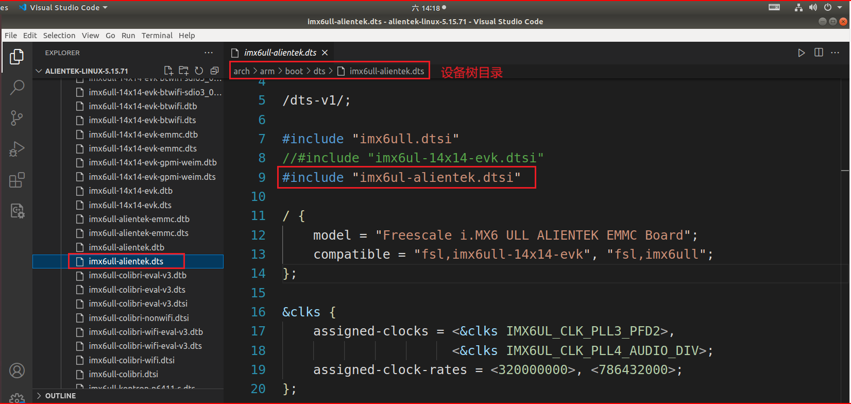
Task: Open the network status icon in top bar
Action: [x=798, y=7]
